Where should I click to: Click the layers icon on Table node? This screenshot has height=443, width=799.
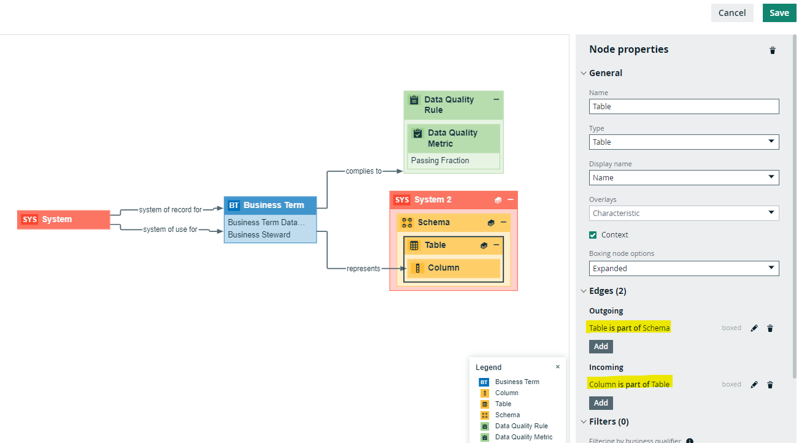484,245
